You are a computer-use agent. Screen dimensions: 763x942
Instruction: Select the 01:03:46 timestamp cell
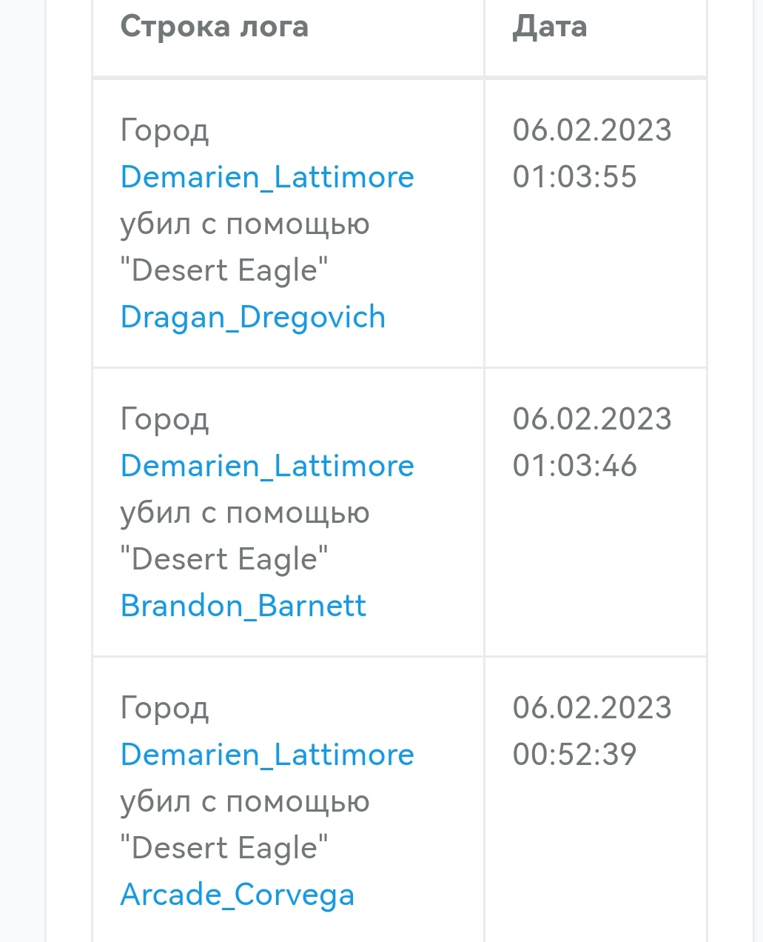click(592, 442)
